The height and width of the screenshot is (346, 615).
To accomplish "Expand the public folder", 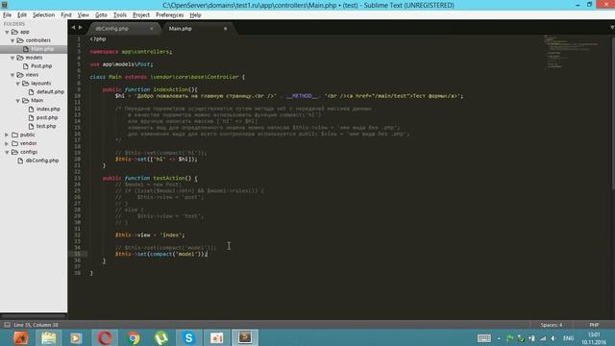I will (x=7, y=135).
